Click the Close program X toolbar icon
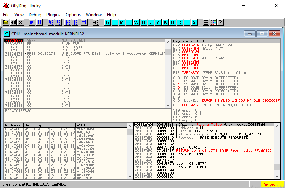Image resolution: width=285 pixels, height=188 pixels. (20, 22)
